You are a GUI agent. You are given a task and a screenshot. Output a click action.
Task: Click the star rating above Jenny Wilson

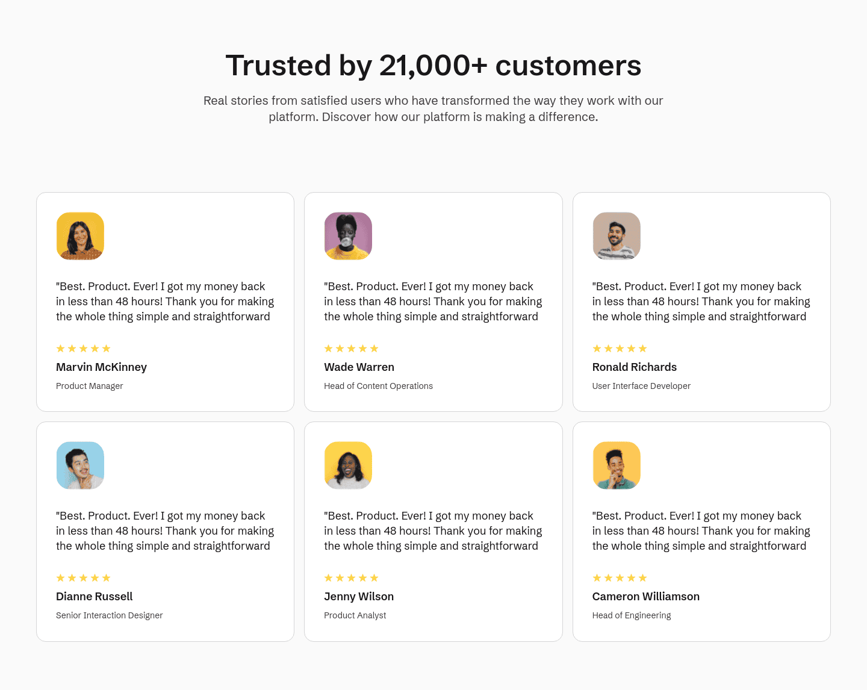(x=351, y=578)
